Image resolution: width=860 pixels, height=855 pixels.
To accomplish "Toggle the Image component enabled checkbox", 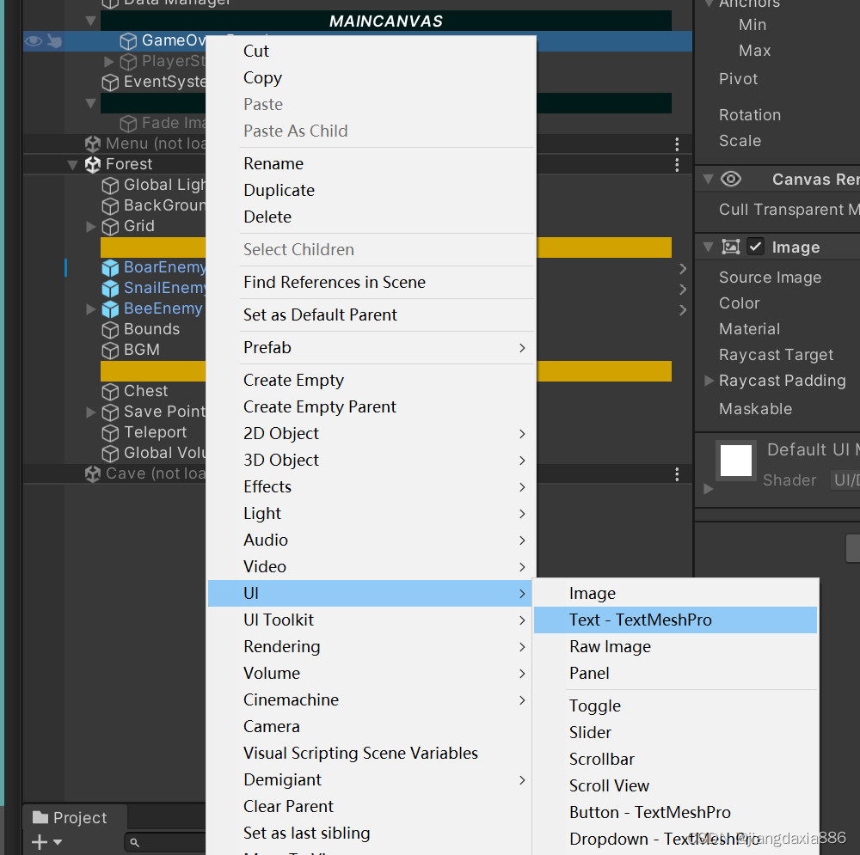I will [756, 247].
